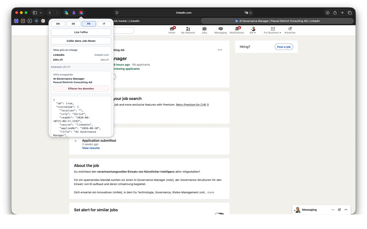Image resolution: width=367 pixels, height=229 pixels.
Task: Open the Safari sidebar toggle icon
Action: pyautogui.click(x=35, y=13)
